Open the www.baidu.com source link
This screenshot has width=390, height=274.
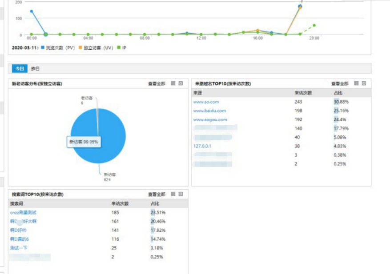[209, 111]
